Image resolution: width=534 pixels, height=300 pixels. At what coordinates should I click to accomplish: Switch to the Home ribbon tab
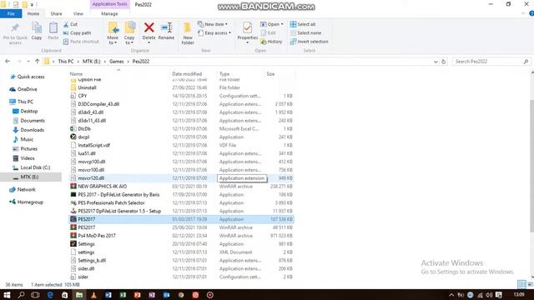pos(33,13)
